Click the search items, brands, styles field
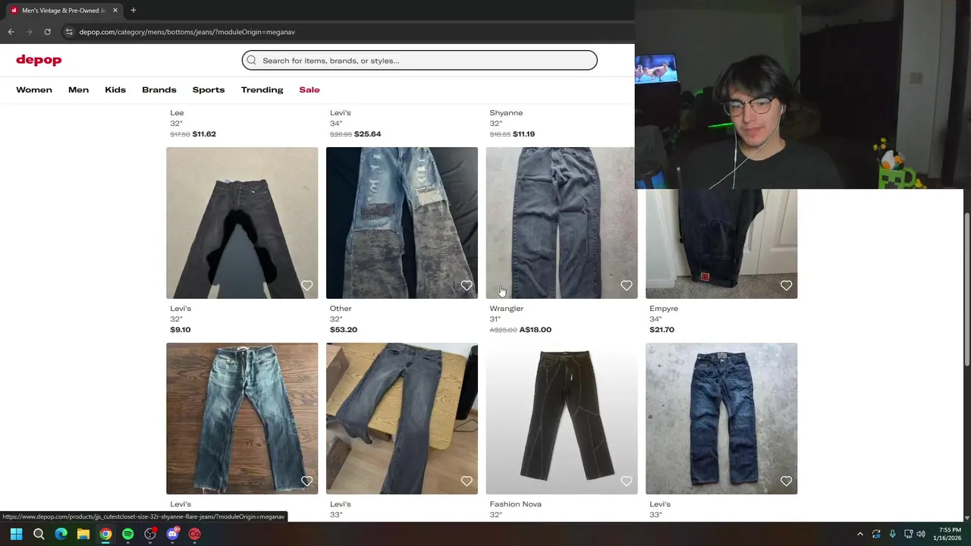 (420, 60)
